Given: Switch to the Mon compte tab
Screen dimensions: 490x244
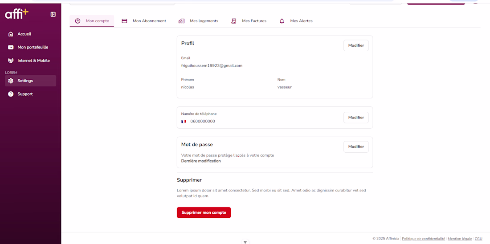Looking at the screenshot, I should (x=92, y=21).
